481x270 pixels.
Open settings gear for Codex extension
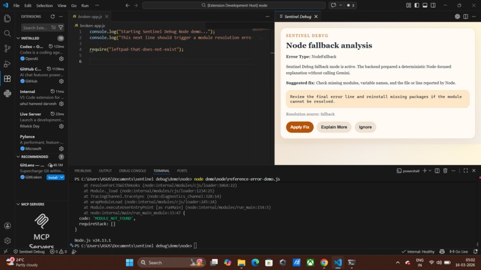click(x=61, y=58)
